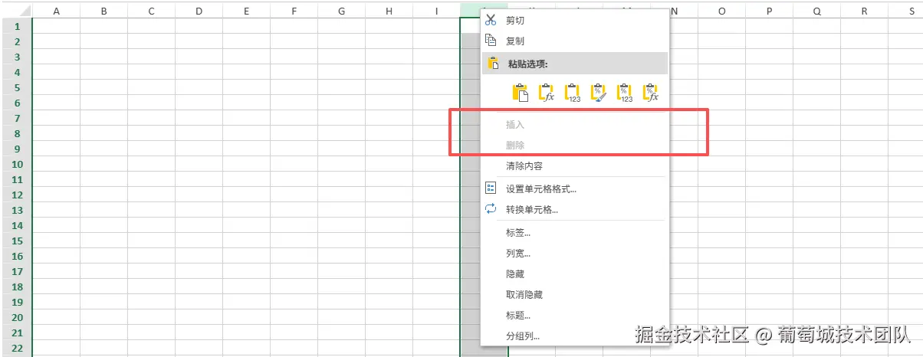The width and height of the screenshot is (923, 357).
Task: Select row 14 header
Action: [16, 225]
